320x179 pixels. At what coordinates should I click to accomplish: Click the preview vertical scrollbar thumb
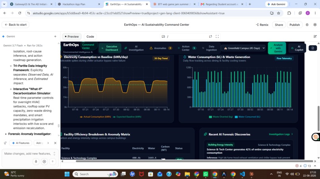coord(318,119)
